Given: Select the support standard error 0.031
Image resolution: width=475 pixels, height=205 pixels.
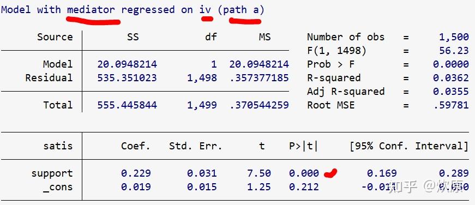Looking at the screenshot, I should 202,173.
